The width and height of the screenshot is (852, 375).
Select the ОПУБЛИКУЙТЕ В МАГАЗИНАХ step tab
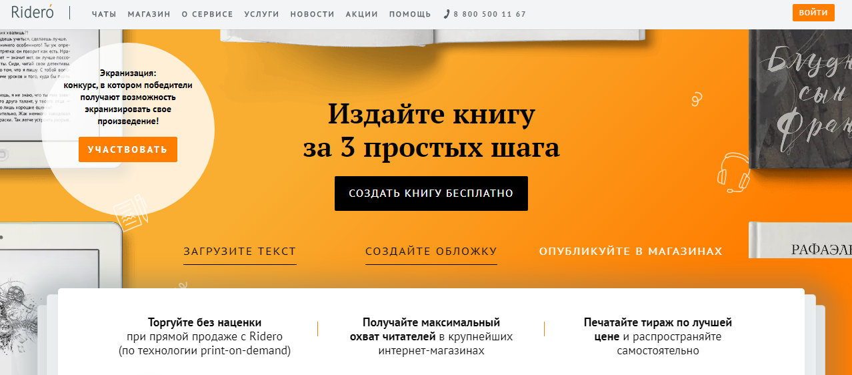pos(631,252)
